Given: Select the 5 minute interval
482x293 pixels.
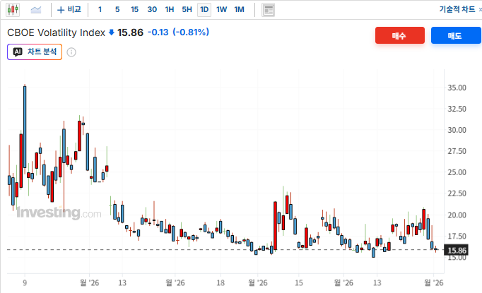Looking at the screenshot, I should click(117, 10).
